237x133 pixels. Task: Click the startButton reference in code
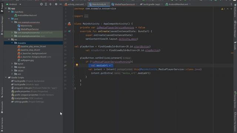pyautogui.click(x=141, y=47)
